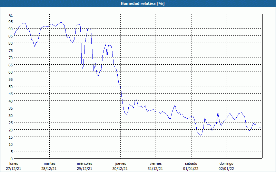276x172 pixels.
Task: Click the 40 y-axis value
Action: [11, 101]
